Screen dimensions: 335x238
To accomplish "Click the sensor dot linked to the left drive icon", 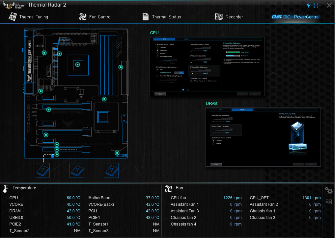I will 57,154.
